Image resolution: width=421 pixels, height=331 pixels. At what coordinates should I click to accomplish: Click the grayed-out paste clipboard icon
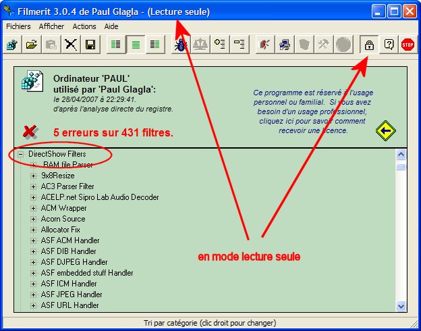pos(51,45)
